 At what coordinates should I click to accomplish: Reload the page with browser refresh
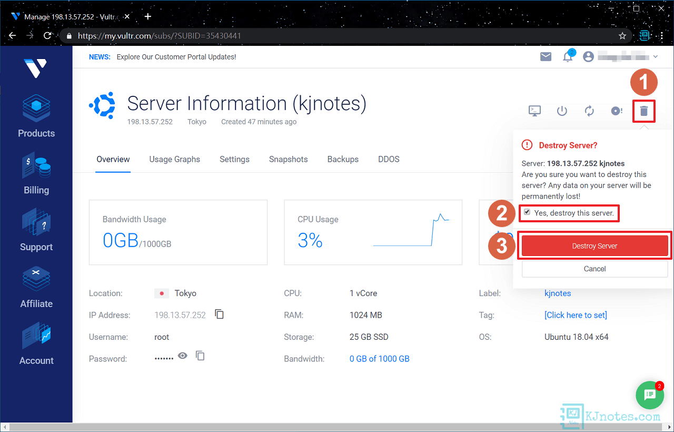tap(47, 36)
